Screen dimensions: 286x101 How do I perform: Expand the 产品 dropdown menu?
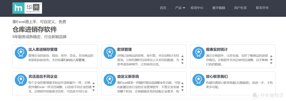(x=180, y=8)
